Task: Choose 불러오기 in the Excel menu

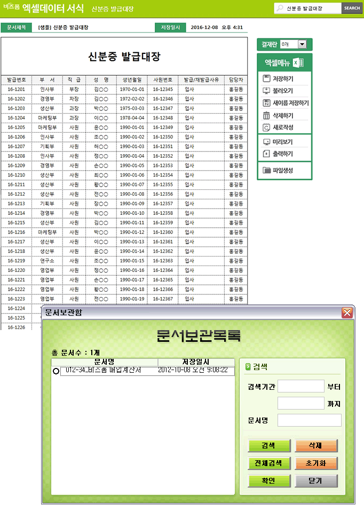Action: click(283, 91)
